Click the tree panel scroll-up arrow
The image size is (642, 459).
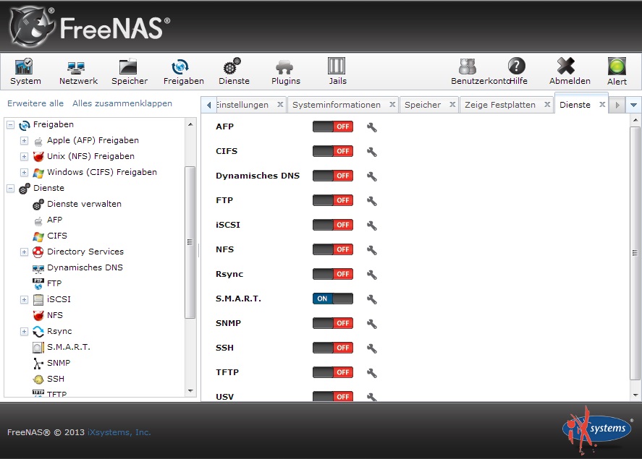(x=190, y=124)
